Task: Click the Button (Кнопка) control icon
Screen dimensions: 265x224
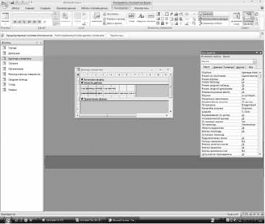Action: [151, 17]
